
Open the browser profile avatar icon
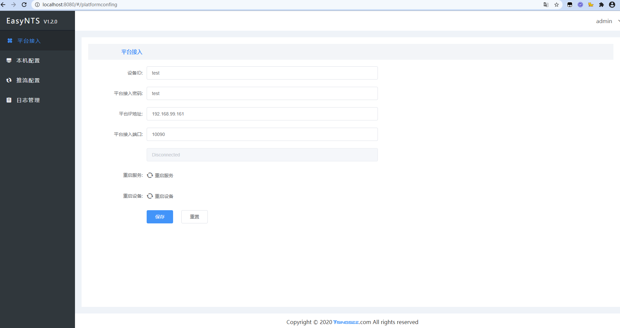point(612,5)
